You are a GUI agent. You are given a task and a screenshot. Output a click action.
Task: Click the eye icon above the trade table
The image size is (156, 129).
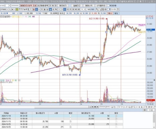pos(145,110)
